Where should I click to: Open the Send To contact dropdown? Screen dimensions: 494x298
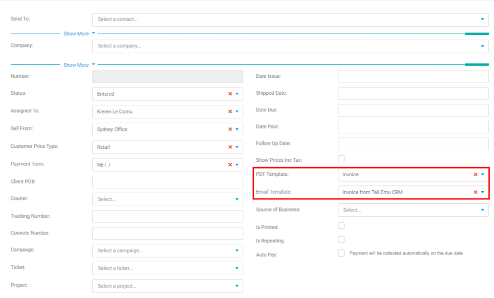coord(481,19)
